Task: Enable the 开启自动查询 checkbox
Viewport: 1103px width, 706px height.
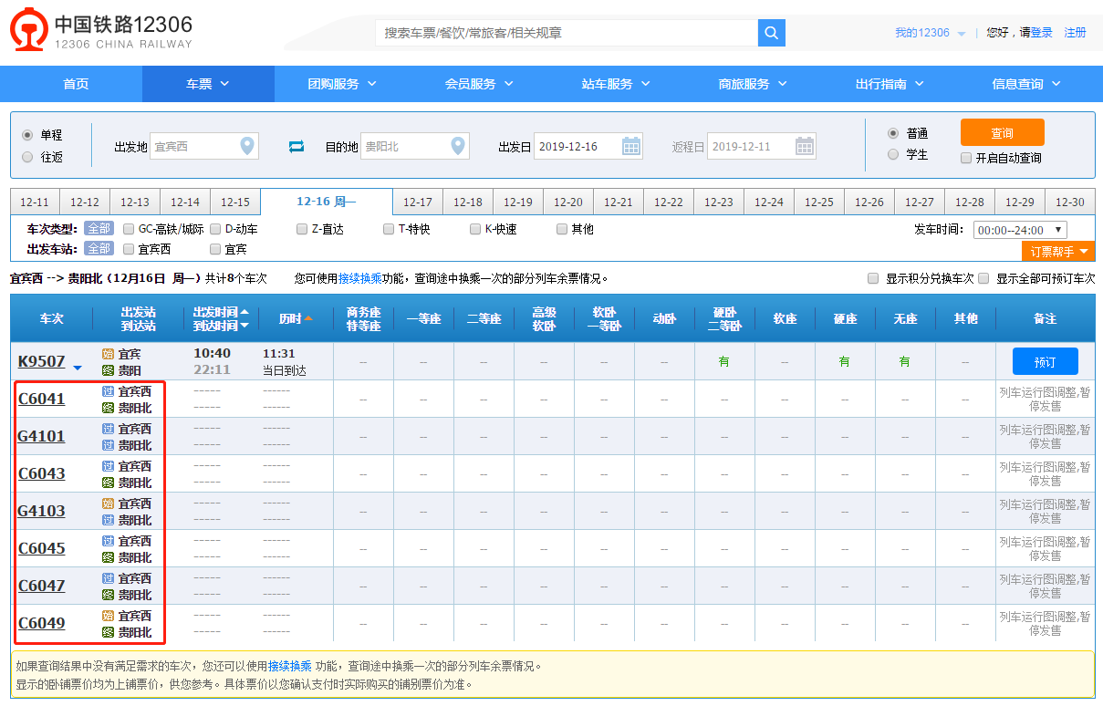Action: point(966,158)
